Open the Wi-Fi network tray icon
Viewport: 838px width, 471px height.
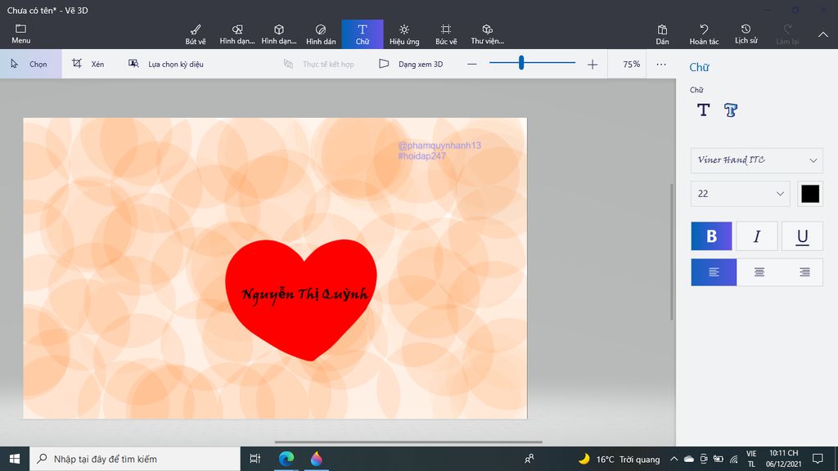point(734,459)
